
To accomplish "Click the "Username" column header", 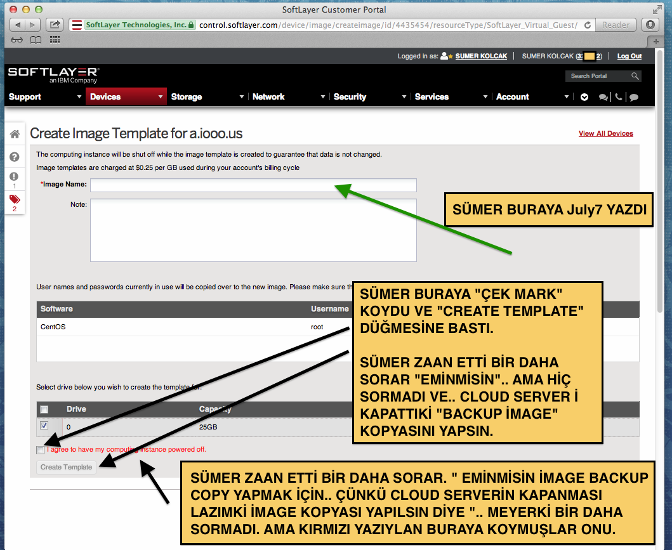I will point(329,309).
